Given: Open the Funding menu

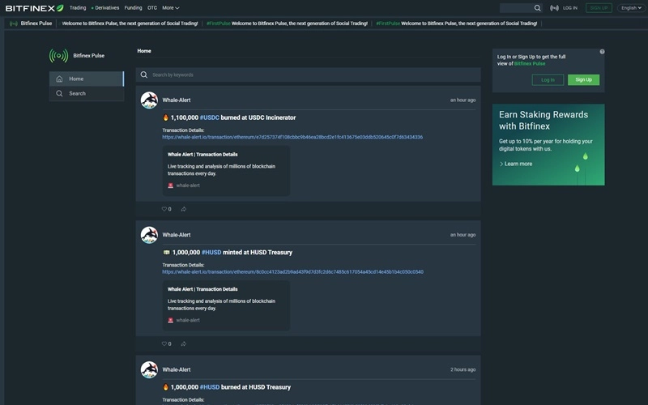Looking at the screenshot, I should tap(133, 8).
